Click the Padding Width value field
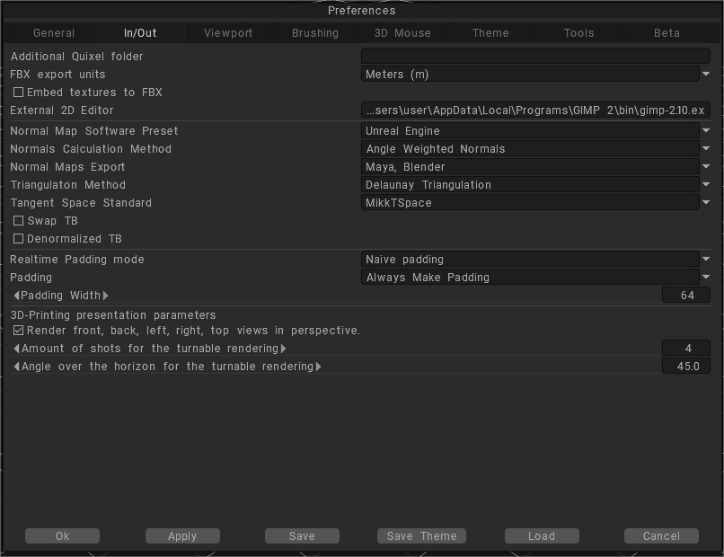 coord(686,296)
